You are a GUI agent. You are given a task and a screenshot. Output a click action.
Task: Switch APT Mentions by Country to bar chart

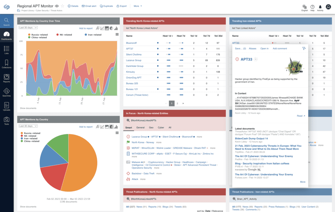[x=116, y=127]
